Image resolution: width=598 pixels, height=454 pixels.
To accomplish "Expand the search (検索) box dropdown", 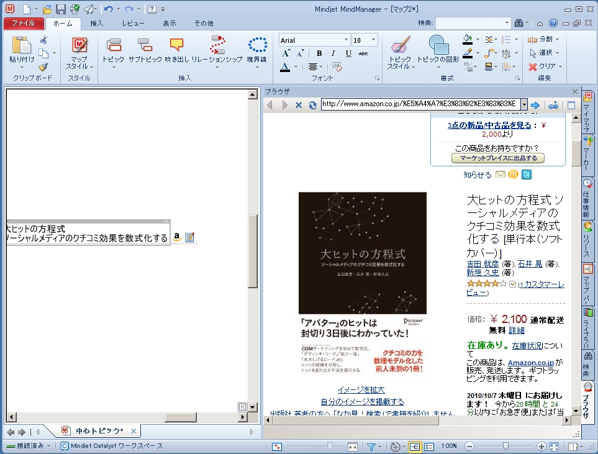I will 507,23.
